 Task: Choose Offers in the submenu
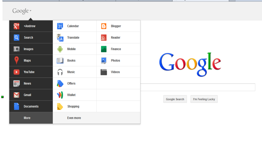pyautogui.click(x=74, y=84)
